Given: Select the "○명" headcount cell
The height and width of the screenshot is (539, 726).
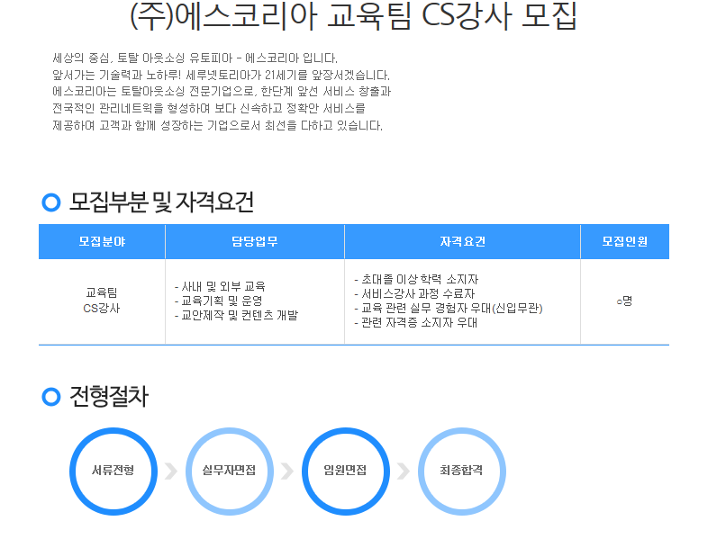Looking at the screenshot, I should point(624,301).
